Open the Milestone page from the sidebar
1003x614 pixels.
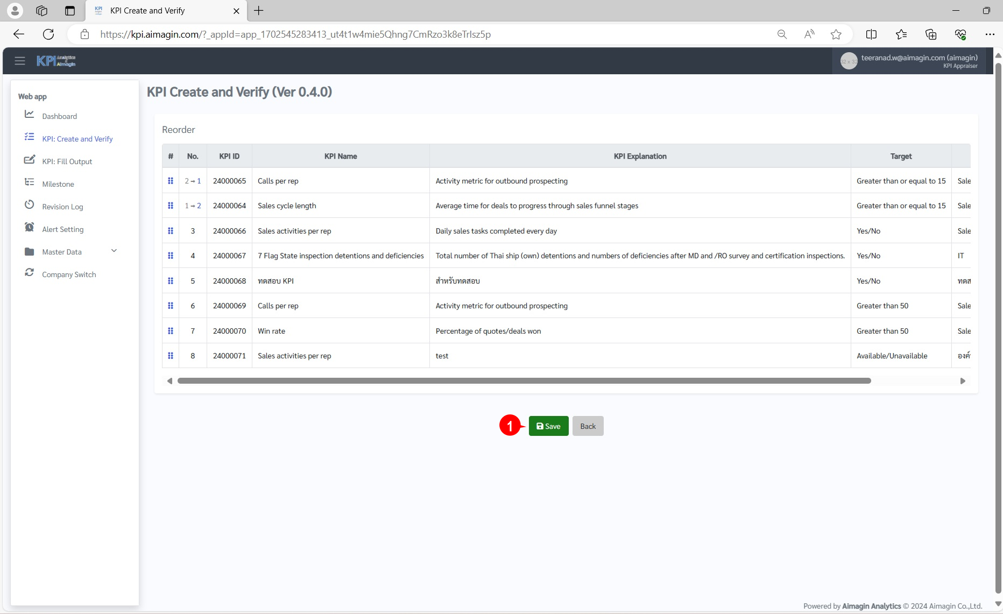point(58,184)
